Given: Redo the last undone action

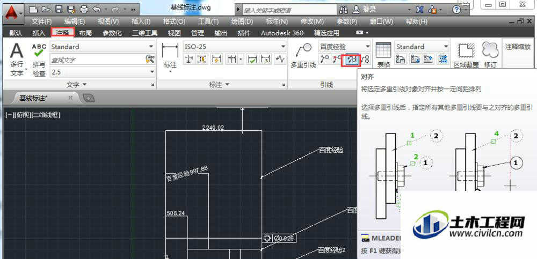Looking at the screenshot, I should [116, 10].
